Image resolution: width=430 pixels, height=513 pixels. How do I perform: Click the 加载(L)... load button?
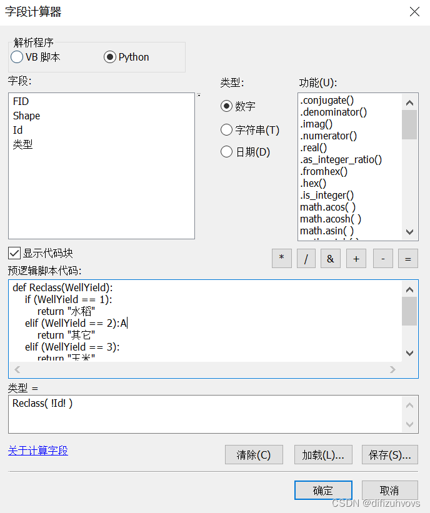(323, 454)
